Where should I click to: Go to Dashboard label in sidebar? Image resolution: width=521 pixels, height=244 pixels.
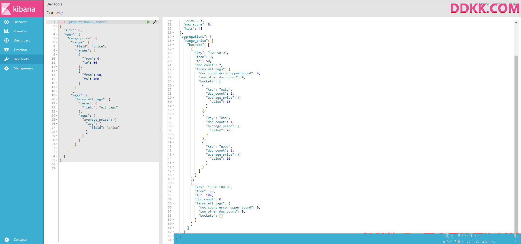22,40
